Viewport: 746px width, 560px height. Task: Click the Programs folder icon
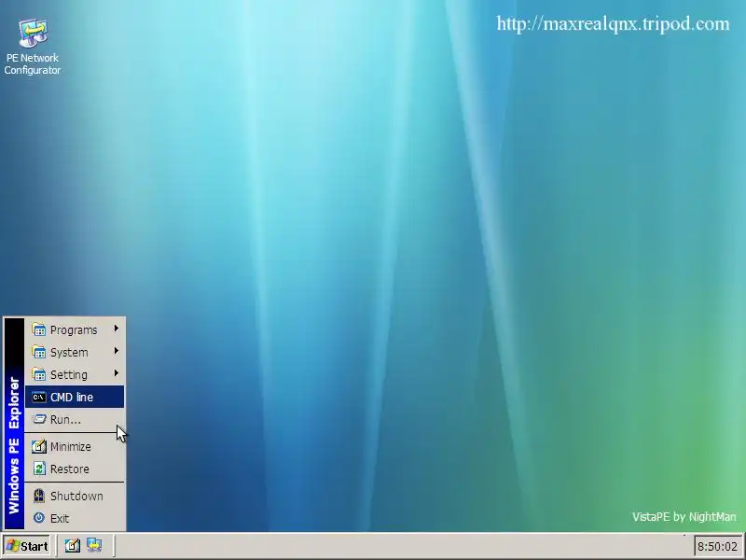point(38,329)
